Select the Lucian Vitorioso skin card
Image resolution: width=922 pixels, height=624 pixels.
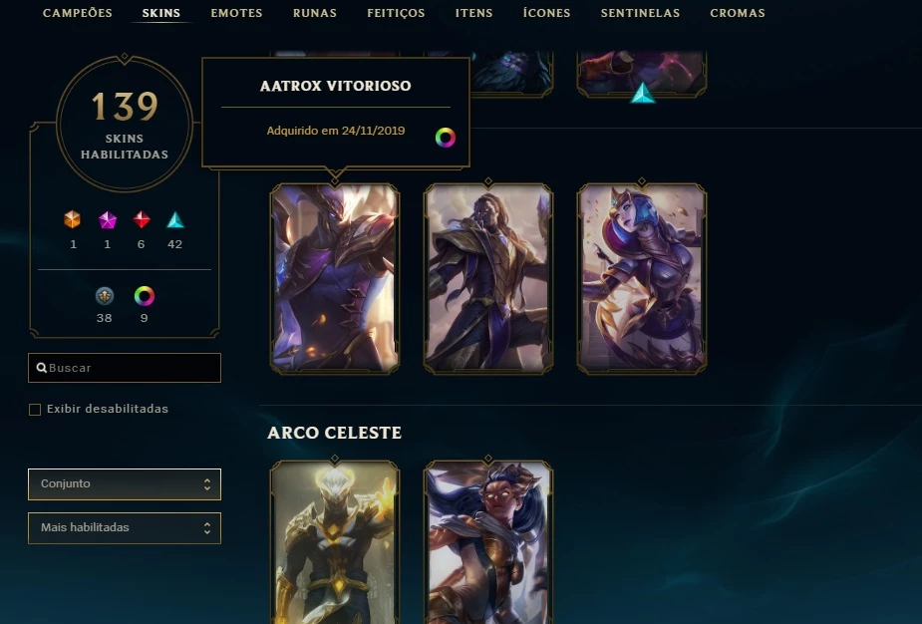point(488,278)
